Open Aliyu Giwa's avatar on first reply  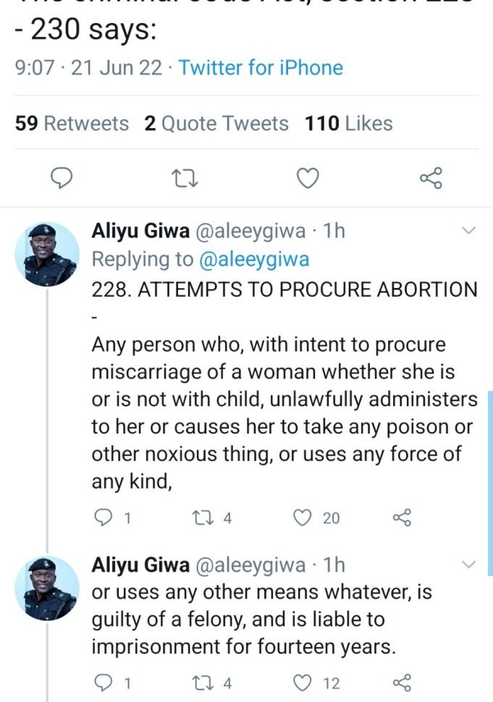[47, 254]
